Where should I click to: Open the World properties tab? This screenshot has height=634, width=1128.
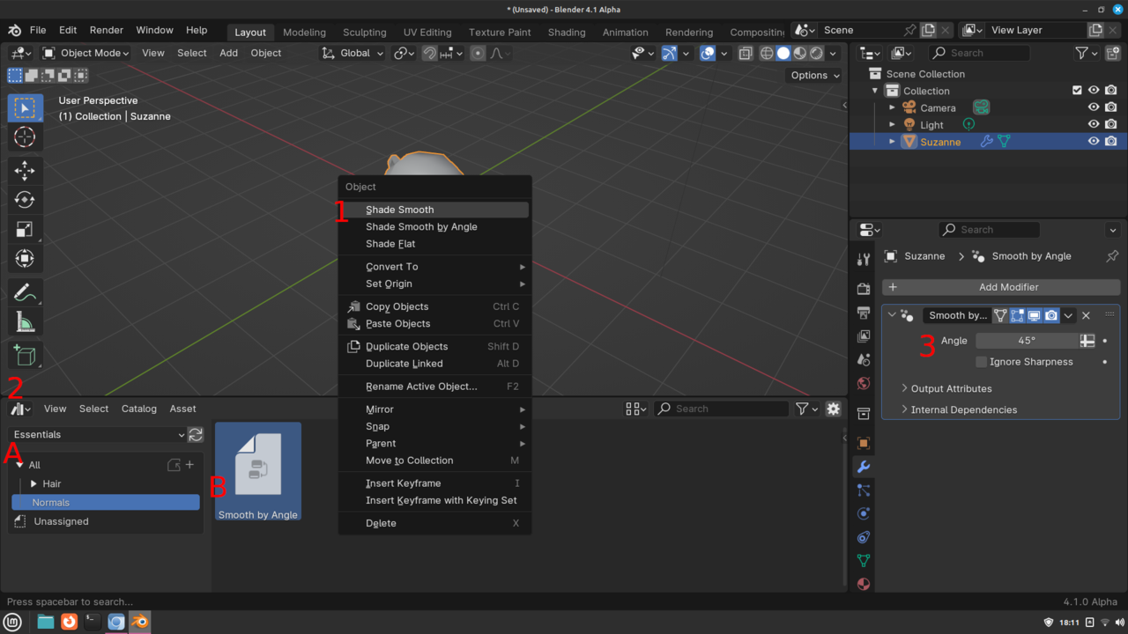864,383
